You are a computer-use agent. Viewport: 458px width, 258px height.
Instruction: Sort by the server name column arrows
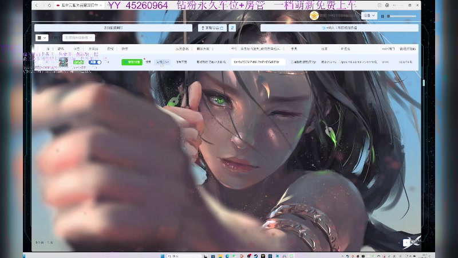[x=192, y=49]
